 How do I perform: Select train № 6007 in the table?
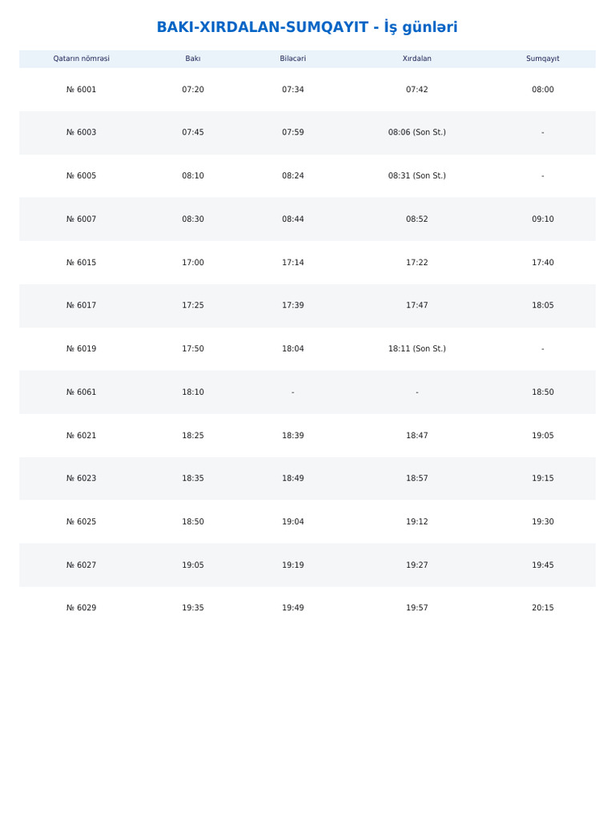(81, 219)
